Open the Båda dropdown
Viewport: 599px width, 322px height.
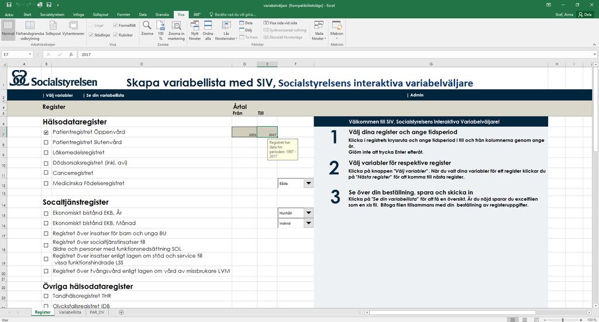(308, 183)
